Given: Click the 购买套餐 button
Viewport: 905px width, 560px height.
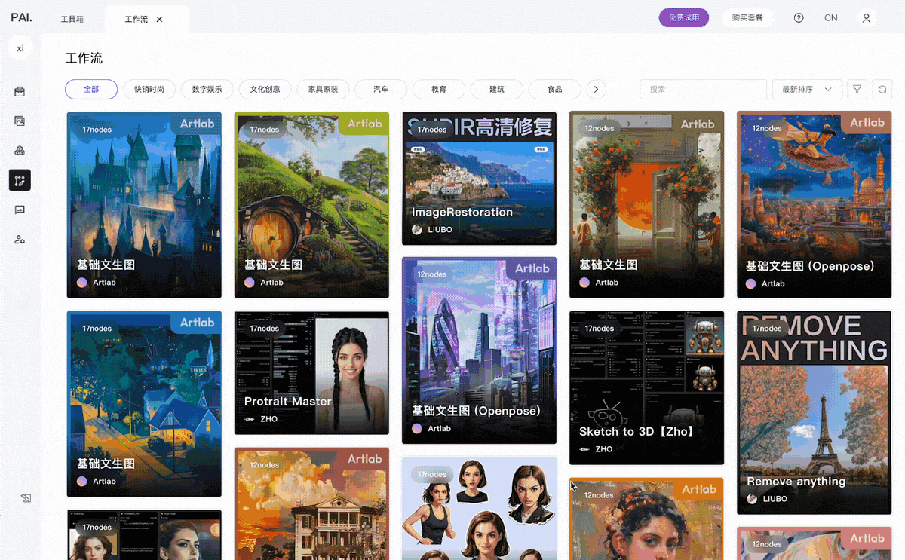Looking at the screenshot, I should [747, 17].
